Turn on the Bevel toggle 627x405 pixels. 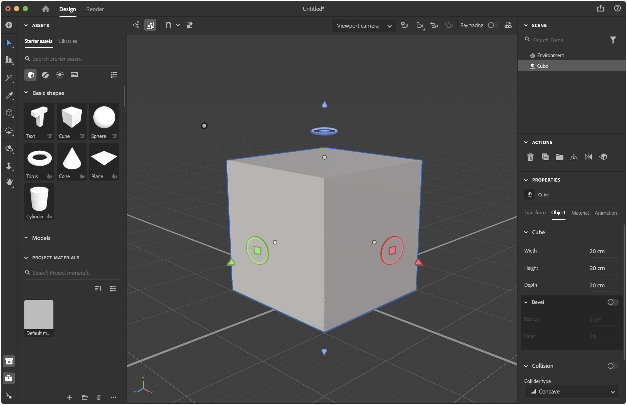(x=612, y=302)
